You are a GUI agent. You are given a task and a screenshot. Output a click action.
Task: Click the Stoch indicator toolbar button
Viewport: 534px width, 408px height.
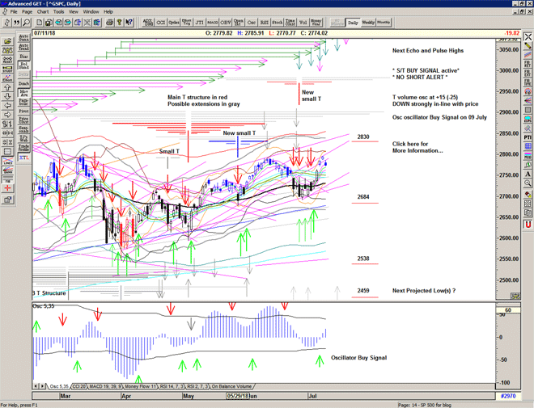tap(278, 23)
